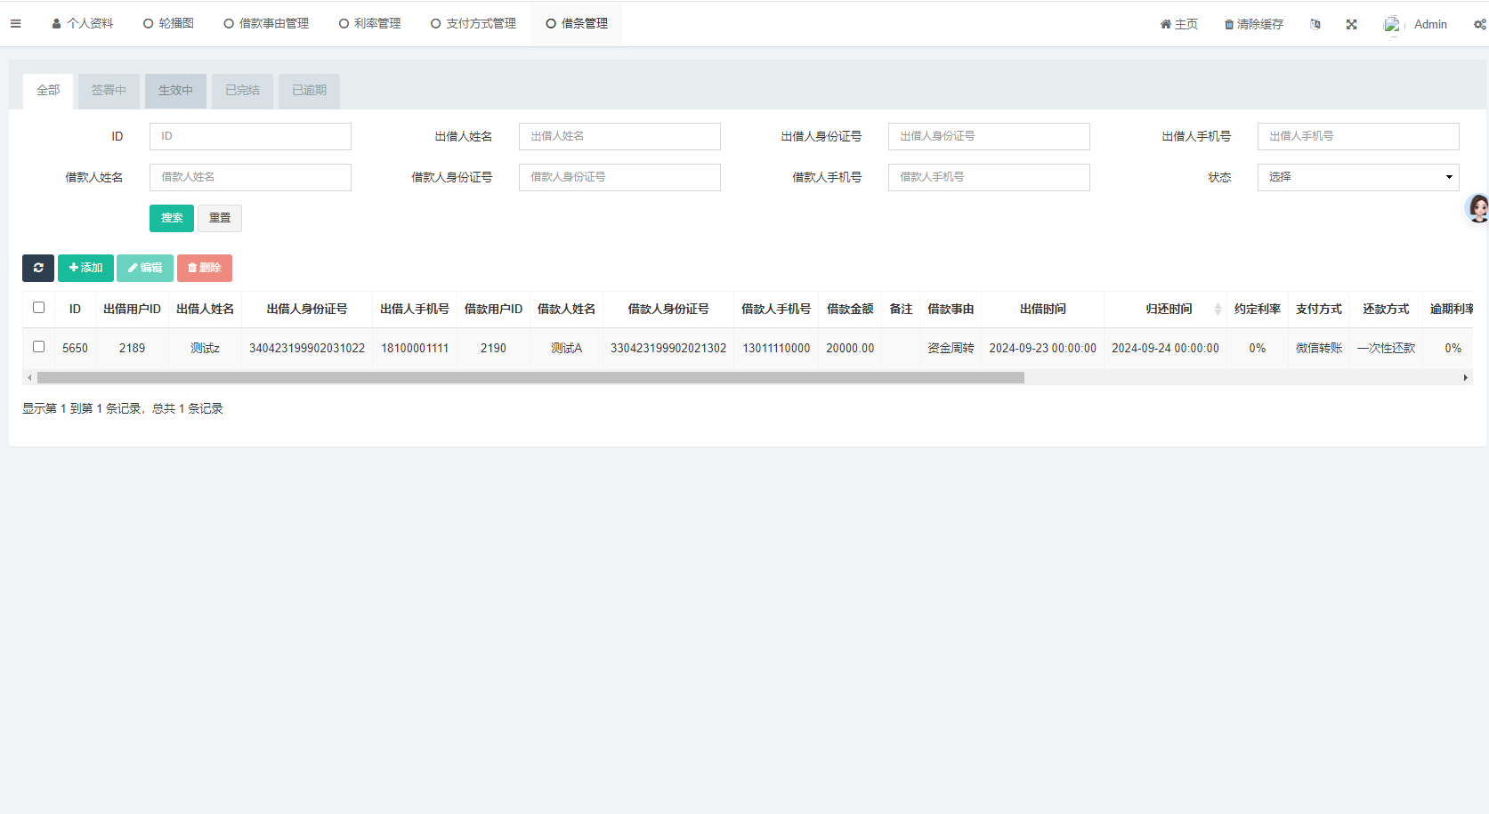Open 利率管理 navigation tab

(369, 24)
